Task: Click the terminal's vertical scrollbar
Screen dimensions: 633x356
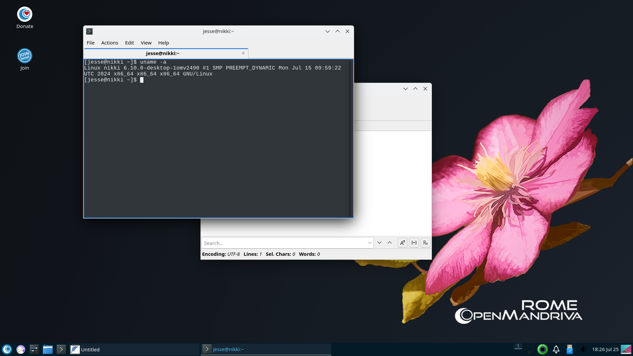Action: [350, 138]
